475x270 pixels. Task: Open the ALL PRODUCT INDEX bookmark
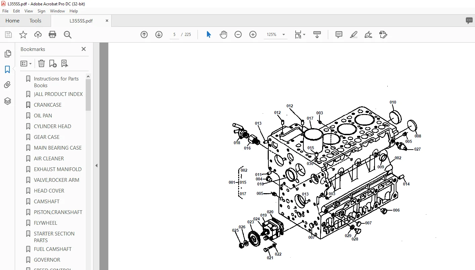click(x=58, y=94)
